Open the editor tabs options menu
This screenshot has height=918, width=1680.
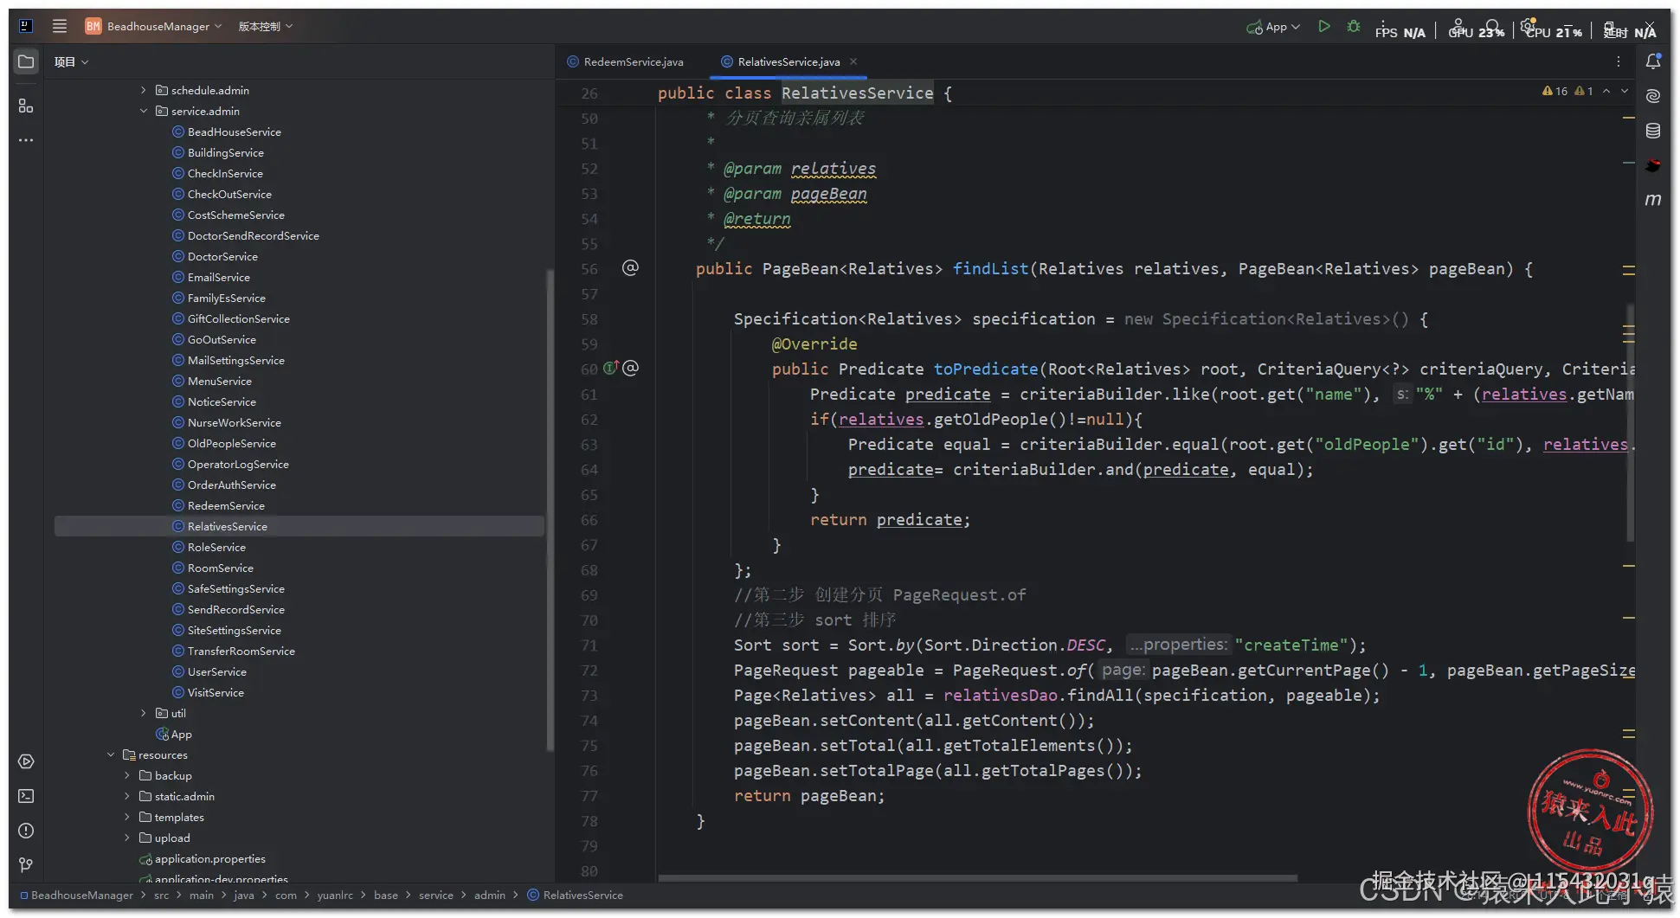point(1618,61)
